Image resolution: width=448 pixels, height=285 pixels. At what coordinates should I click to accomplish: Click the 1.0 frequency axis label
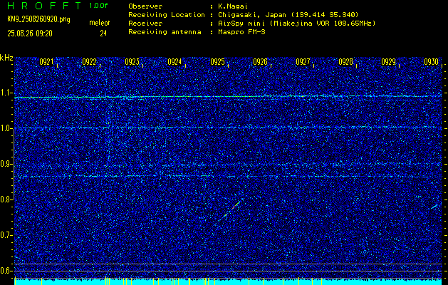(x=6, y=128)
